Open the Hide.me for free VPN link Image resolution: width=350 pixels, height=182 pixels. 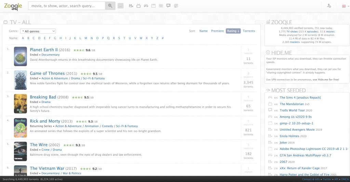[326, 79]
